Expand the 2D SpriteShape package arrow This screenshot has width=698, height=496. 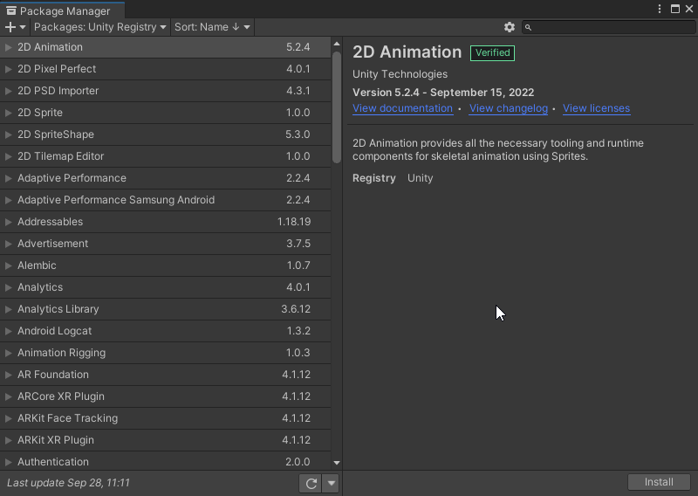point(8,134)
